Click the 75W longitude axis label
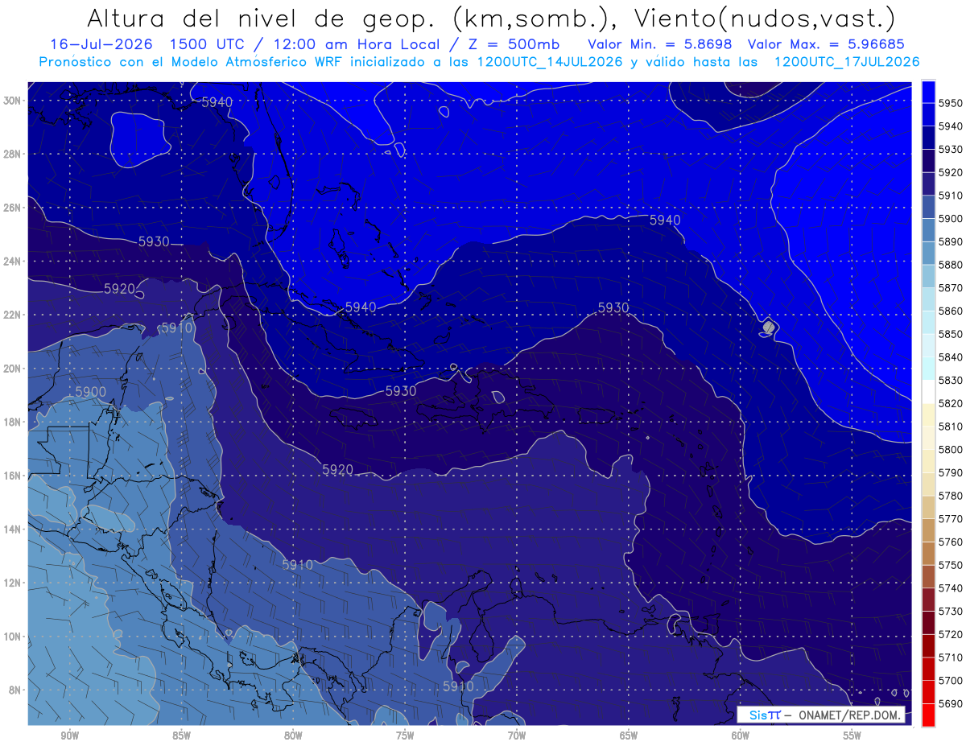The image size is (966, 746). [405, 736]
